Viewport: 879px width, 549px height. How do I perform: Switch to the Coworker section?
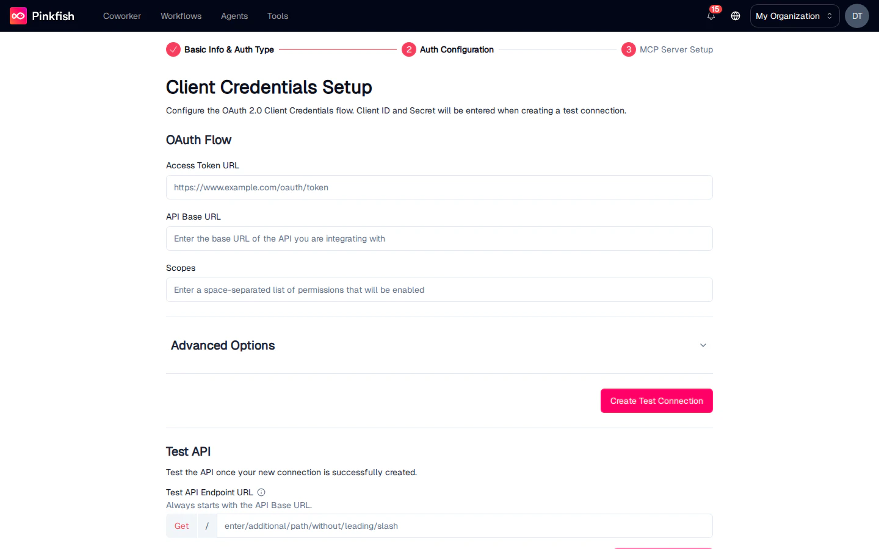click(x=121, y=16)
